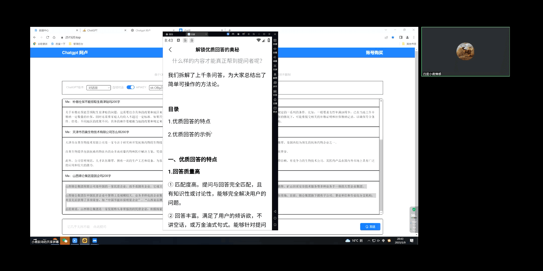Screen dimensions: 543x271
Task: Open the emulator hamburger menu
Action: (x=249, y=34)
